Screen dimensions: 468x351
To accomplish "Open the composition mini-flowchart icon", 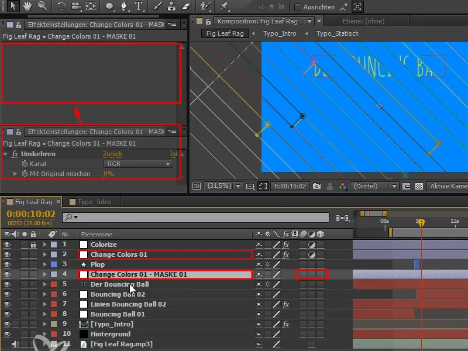I will point(342,218).
